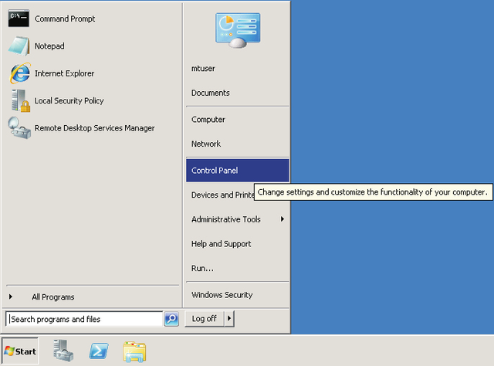
Task: Open Windows Security
Action: click(x=238, y=295)
